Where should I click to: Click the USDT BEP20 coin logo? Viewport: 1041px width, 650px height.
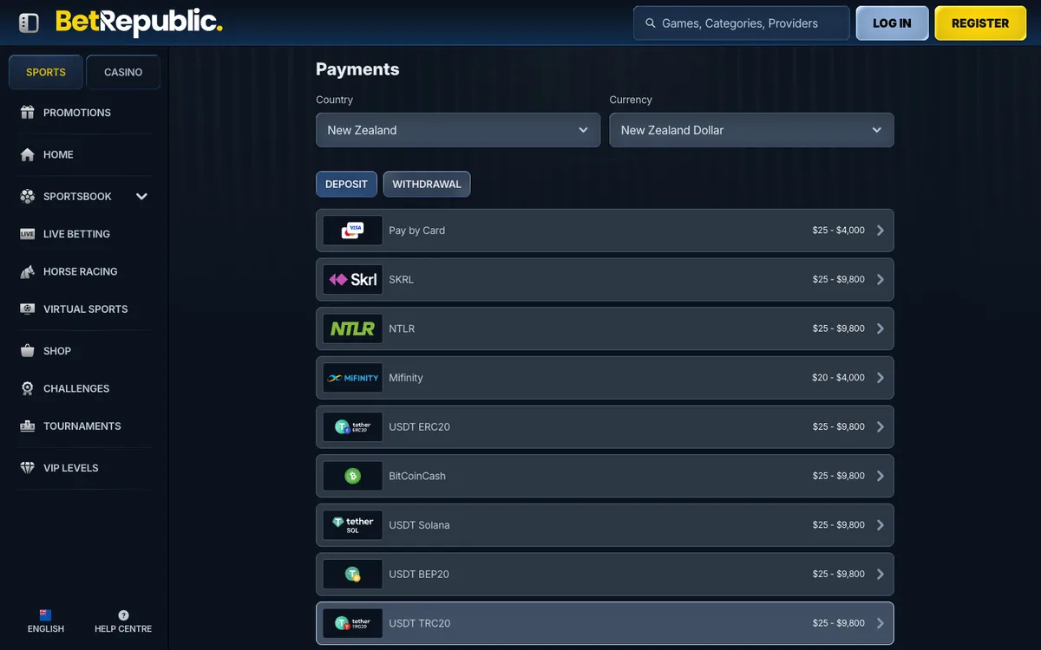tap(353, 575)
